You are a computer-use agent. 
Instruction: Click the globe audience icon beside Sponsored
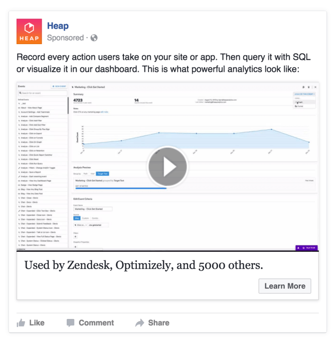click(x=94, y=38)
